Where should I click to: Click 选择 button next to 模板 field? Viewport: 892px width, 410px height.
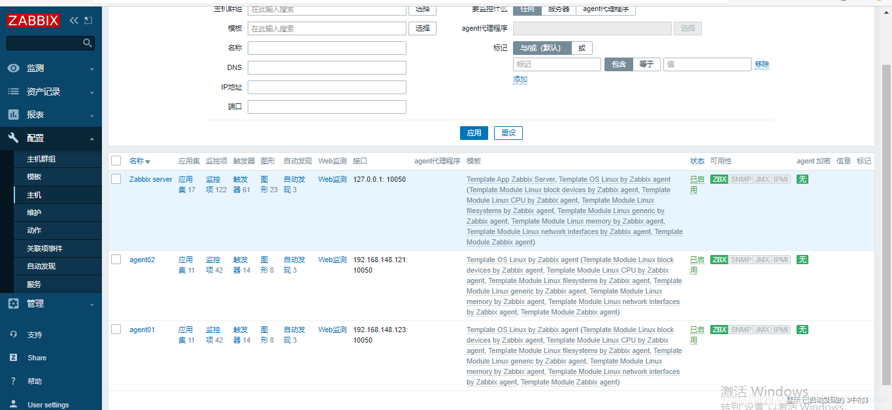(x=423, y=28)
